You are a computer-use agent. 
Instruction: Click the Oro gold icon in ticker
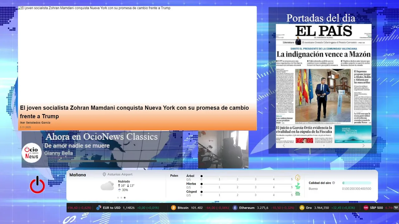302,208
